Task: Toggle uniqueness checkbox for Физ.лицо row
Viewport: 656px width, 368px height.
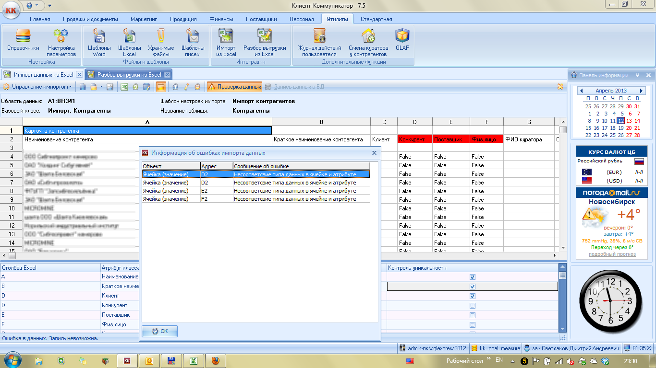Action: coord(473,325)
